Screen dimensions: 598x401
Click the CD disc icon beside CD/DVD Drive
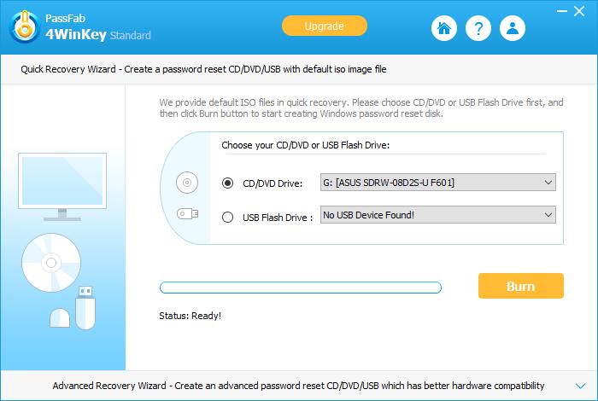[x=187, y=183]
